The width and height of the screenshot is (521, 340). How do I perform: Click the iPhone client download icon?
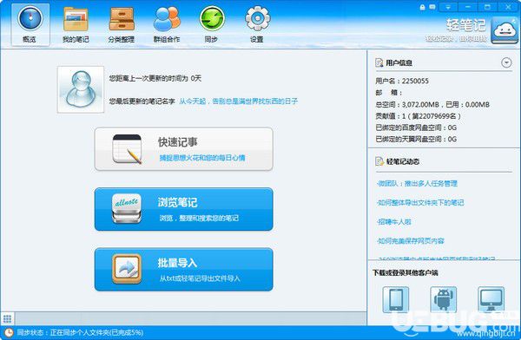pyautogui.click(x=395, y=299)
